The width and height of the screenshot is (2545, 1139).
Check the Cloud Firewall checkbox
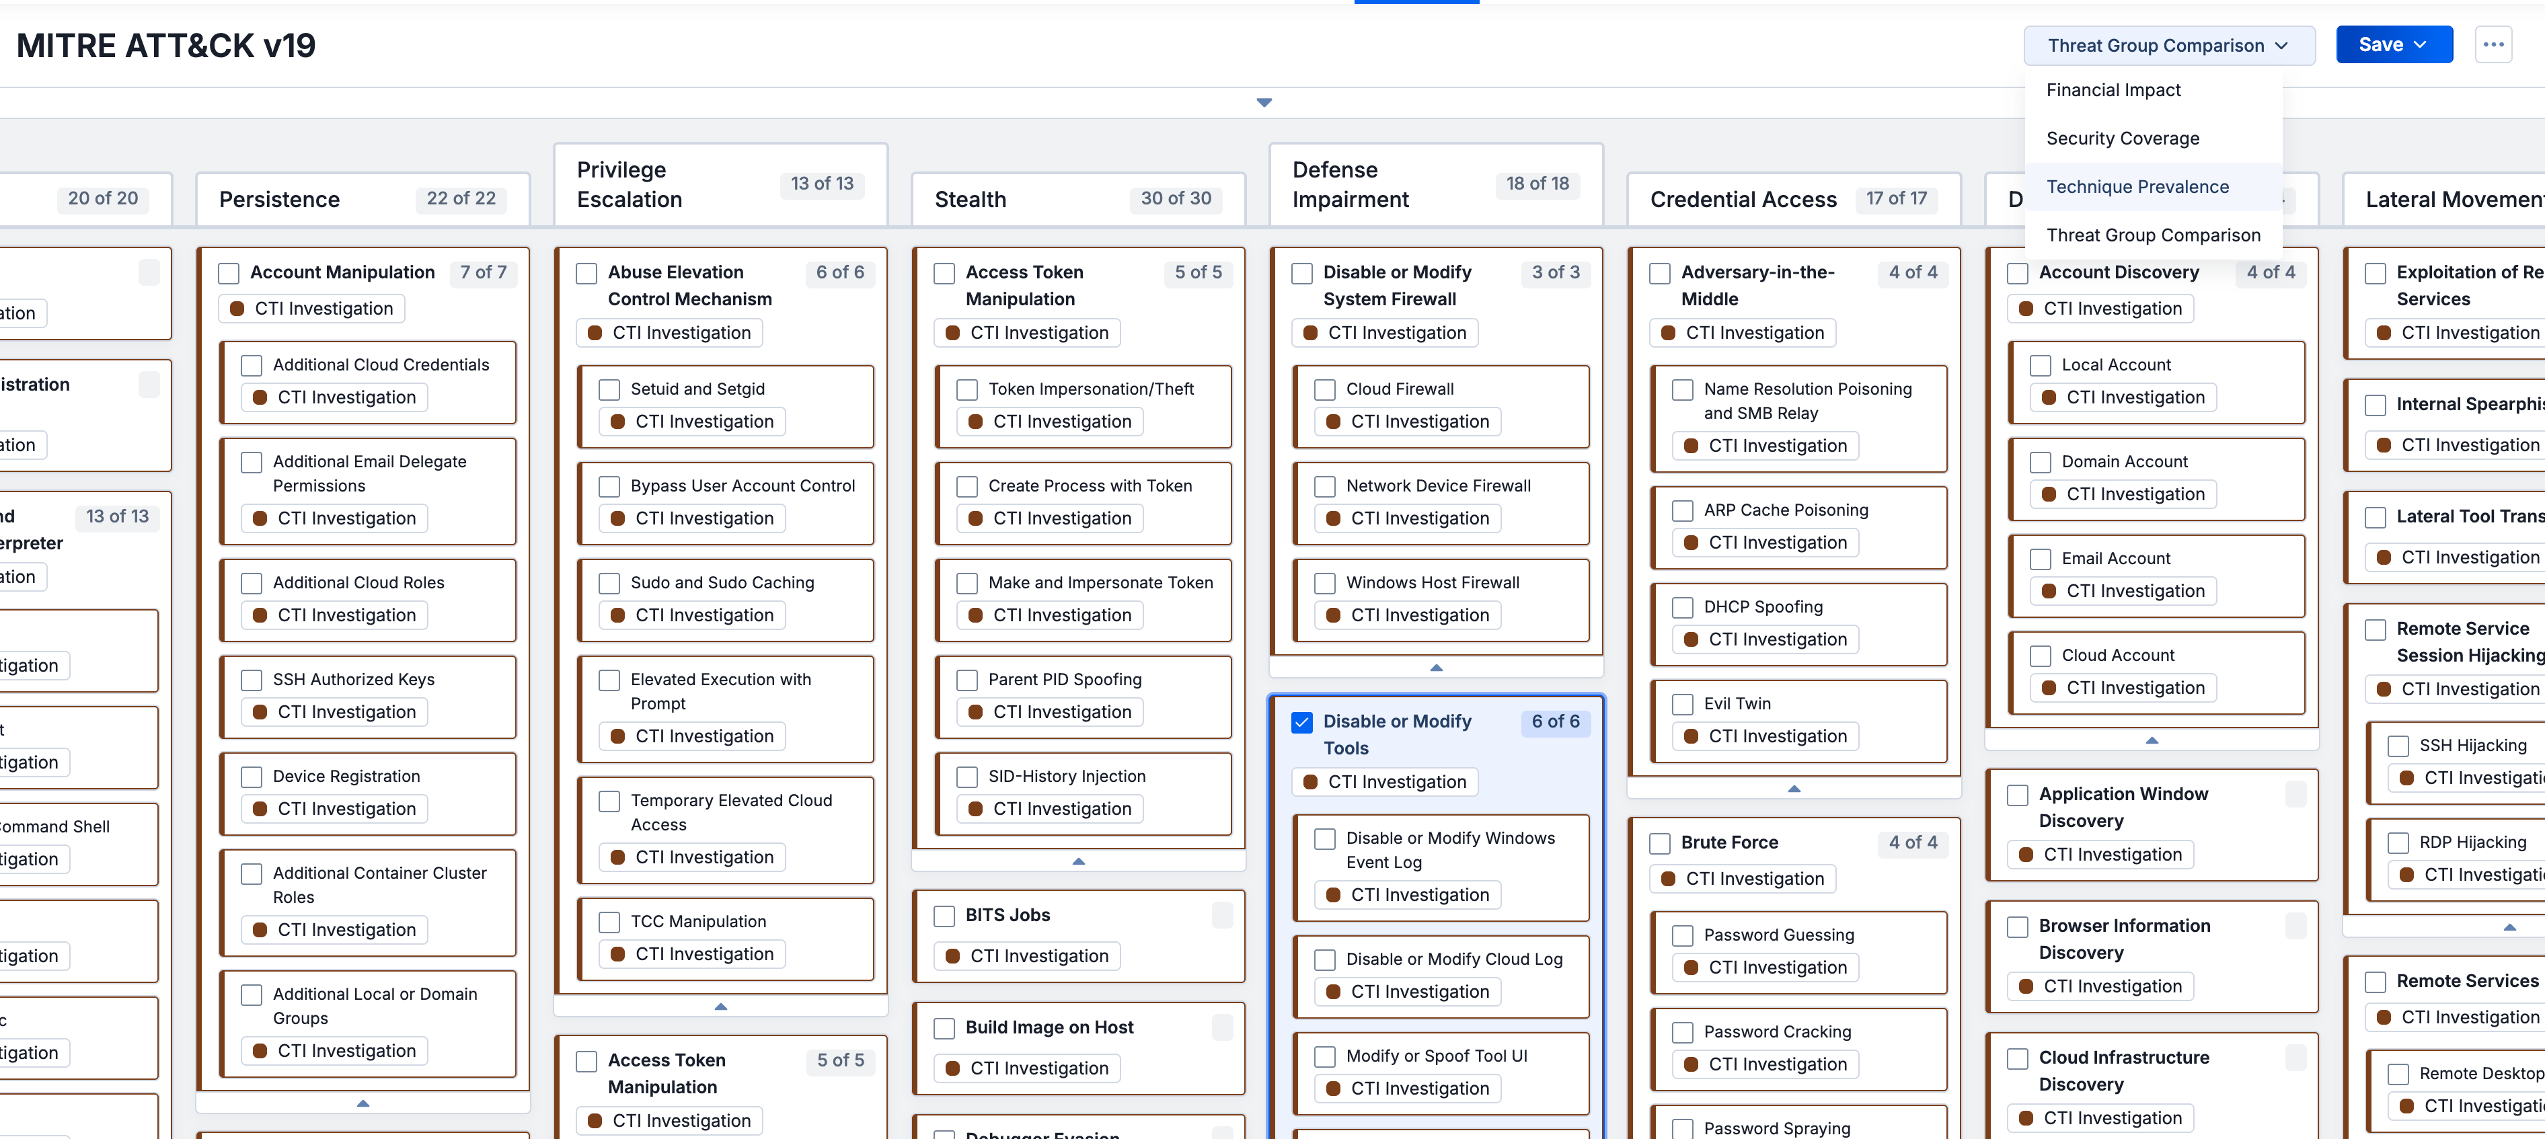[1325, 390]
